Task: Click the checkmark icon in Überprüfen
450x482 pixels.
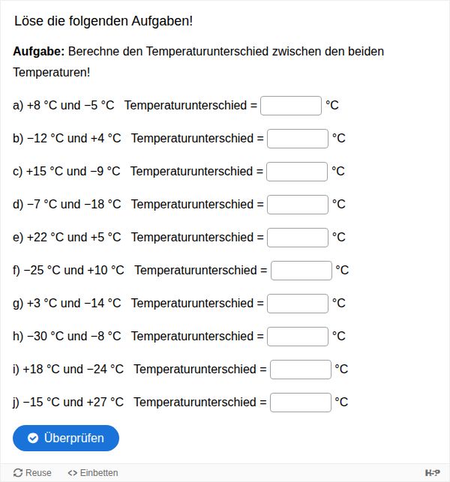Action: click(x=33, y=438)
